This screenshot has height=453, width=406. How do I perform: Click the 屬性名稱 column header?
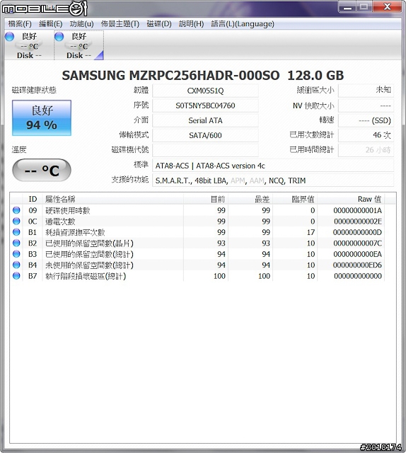click(x=113, y=199)
